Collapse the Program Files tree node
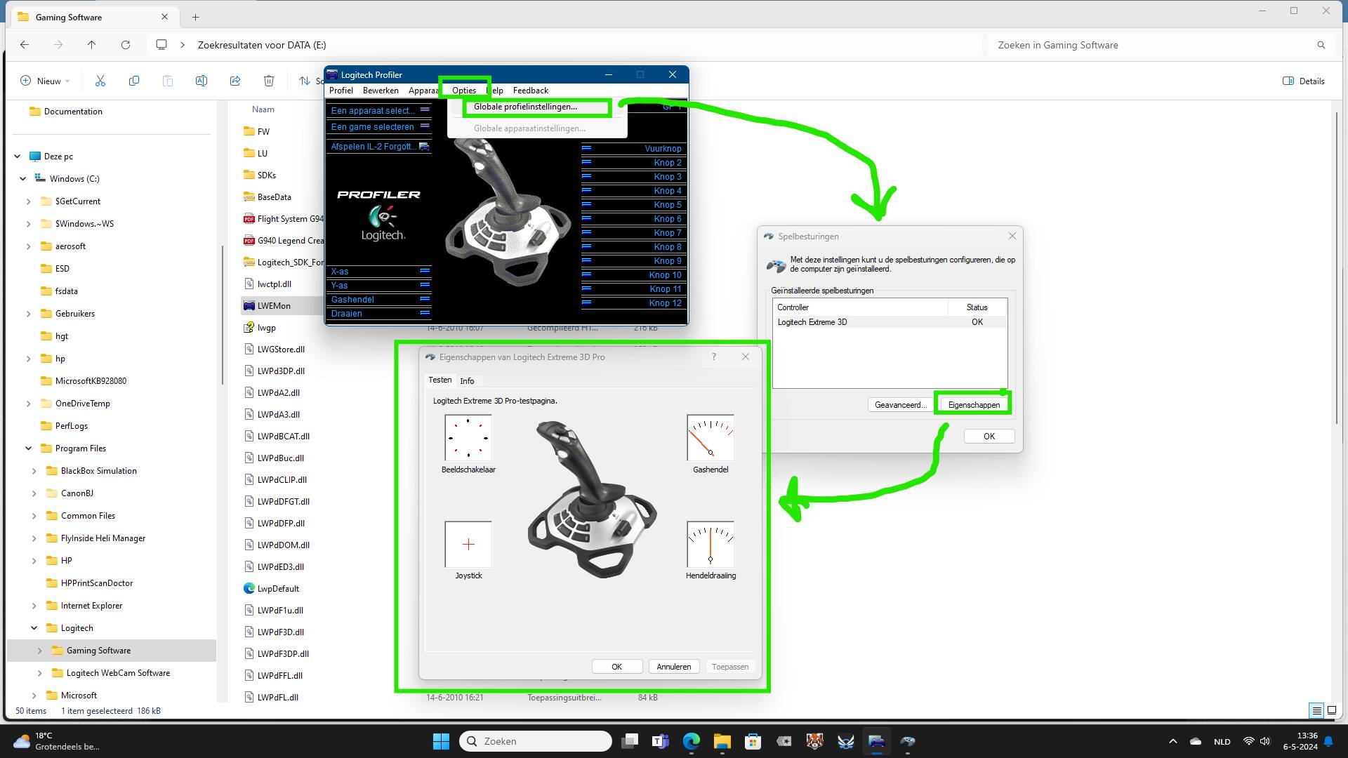This screenshot has width=1348, height=758. click(28, 448)
